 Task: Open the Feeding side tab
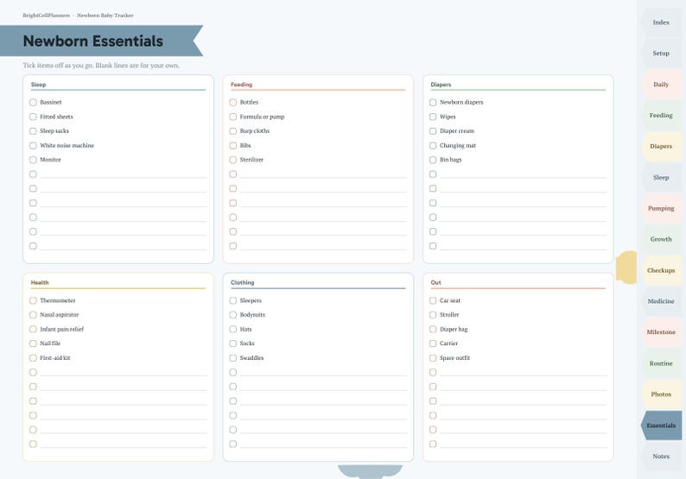(x=661, y=116)
